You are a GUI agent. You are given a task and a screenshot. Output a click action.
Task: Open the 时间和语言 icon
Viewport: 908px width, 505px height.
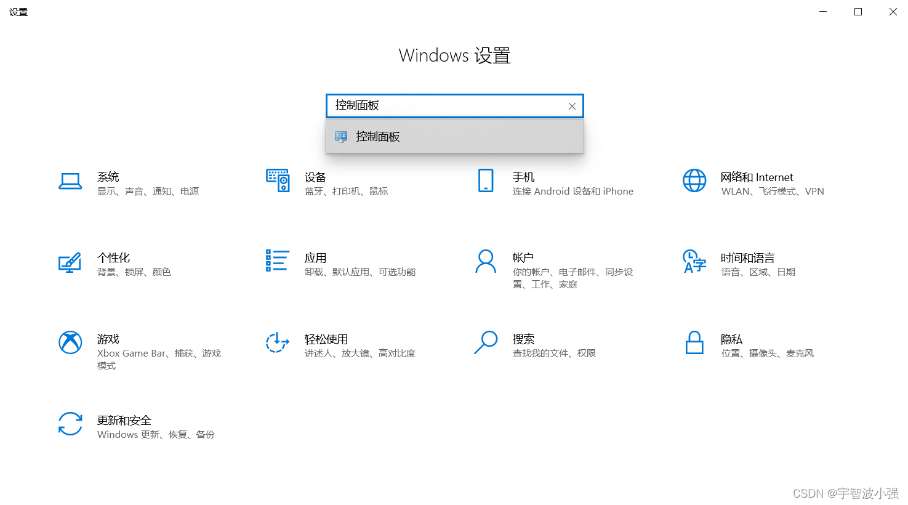[x=694, y=261]
